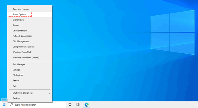Open Windows PowerShell
Screen dimensions: 198x108
tap(30, 52)
